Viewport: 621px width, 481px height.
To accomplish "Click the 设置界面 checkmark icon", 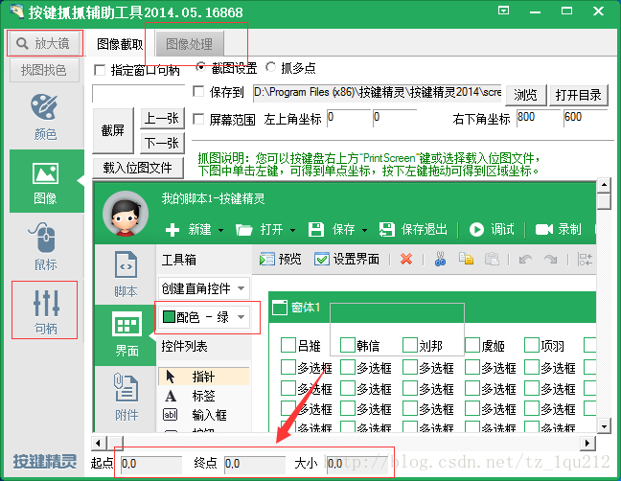I will (x=322, y=260).
